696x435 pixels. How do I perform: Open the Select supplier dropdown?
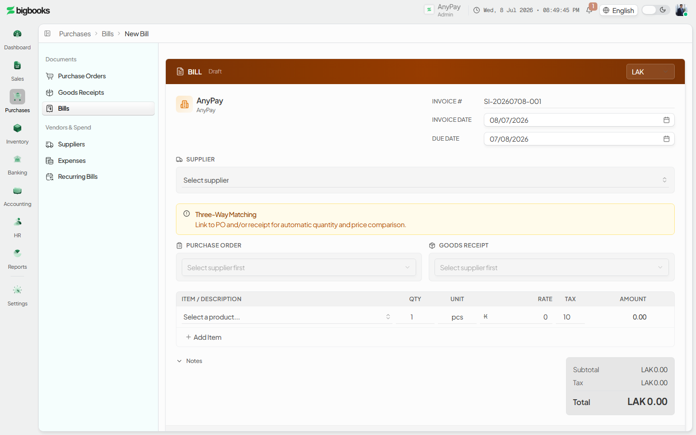point(425,180)
